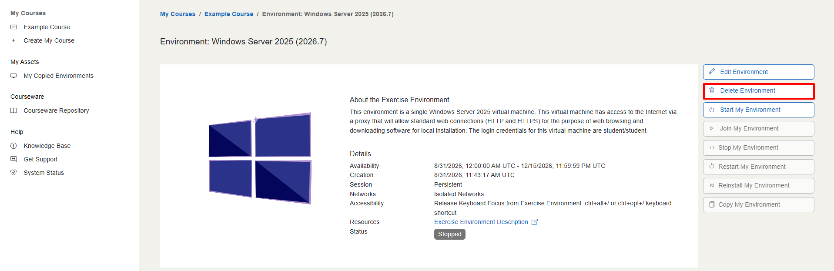This screenshot has height=271, width=834.
Task: Select Create My Course in the sidebar
Action: (49, 40)
